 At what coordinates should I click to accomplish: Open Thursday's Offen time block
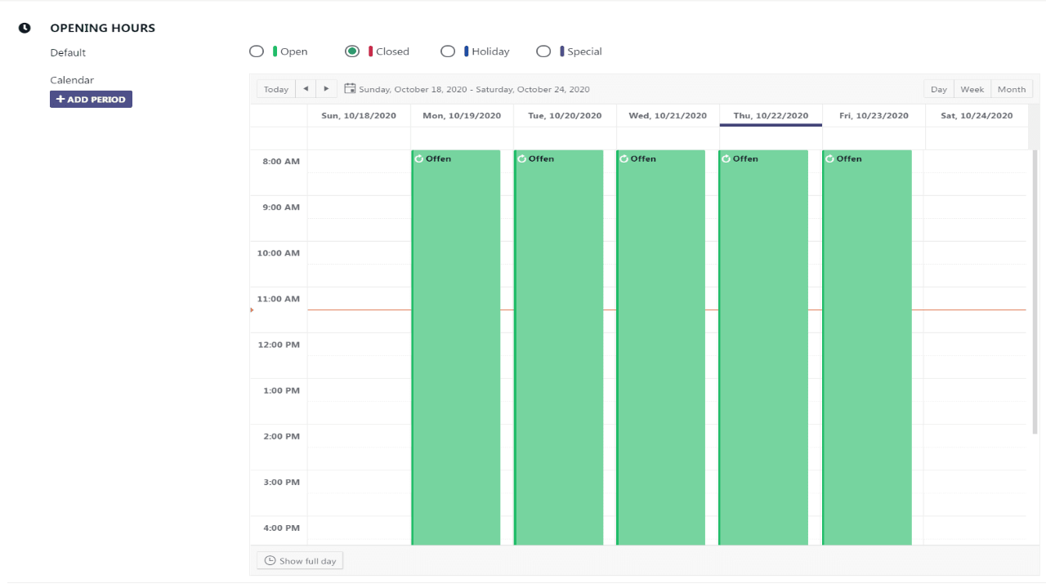(x=763, y=343)
